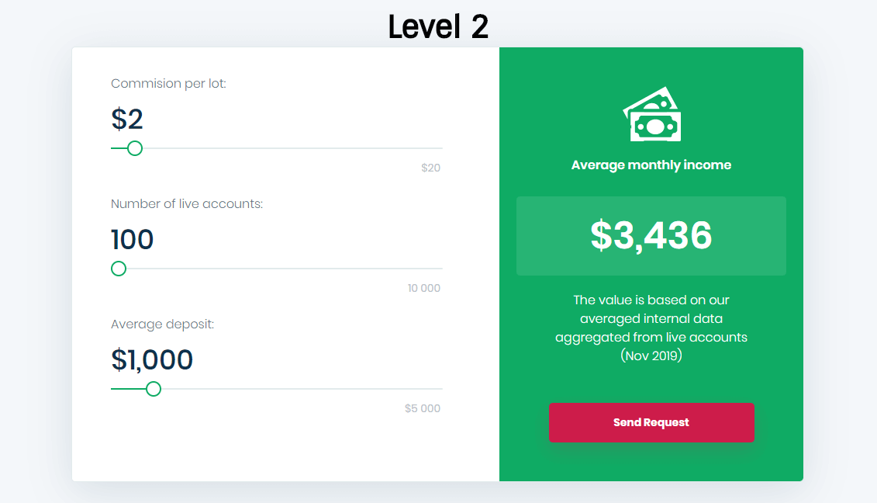
Task: Click the Average deposit label
Action: [162, 324]
